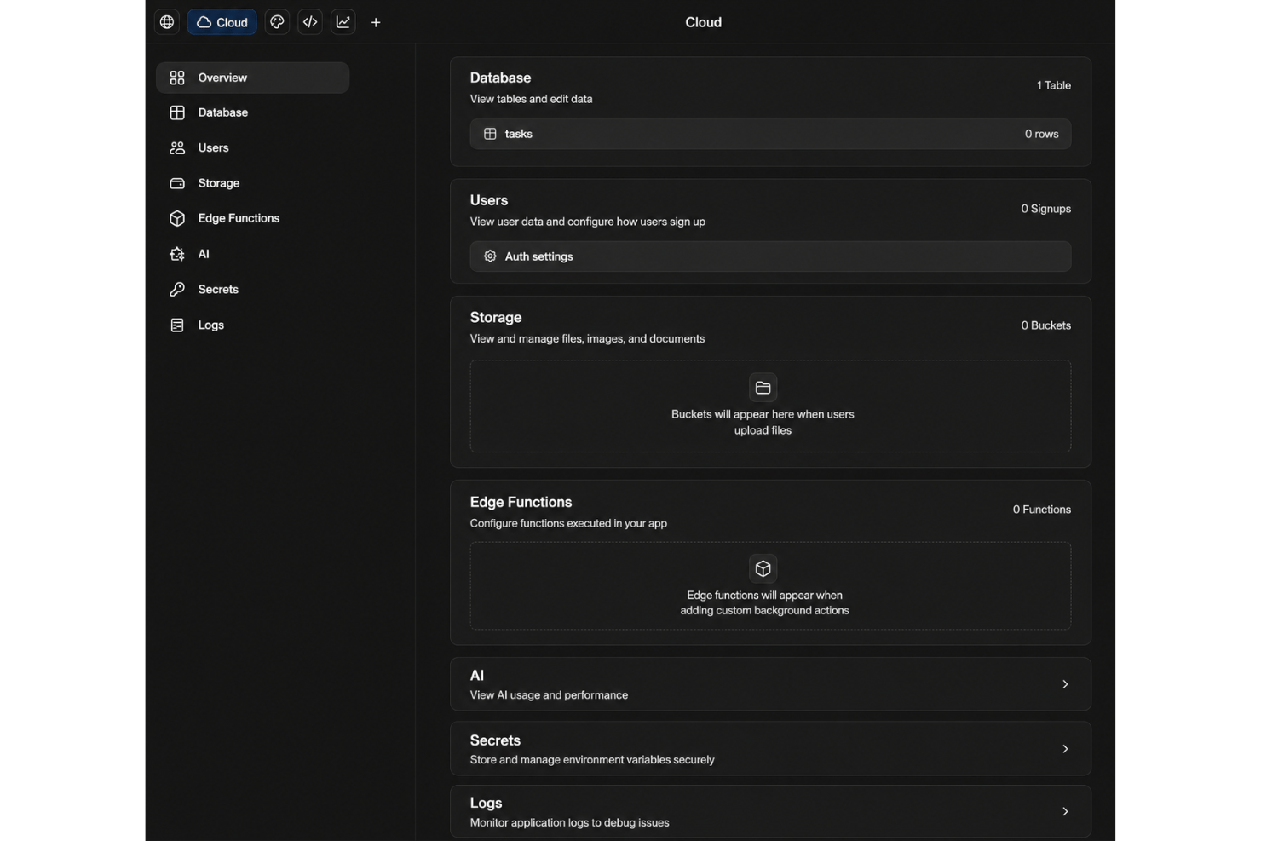Click the '0 rows' value
Image resolution: width=1261 pixels, height=841 pixels.
point(1041,134)
